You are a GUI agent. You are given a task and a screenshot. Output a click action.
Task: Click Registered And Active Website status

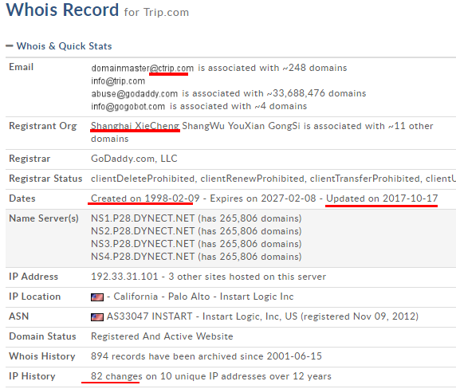pyautogui.click(x=162, y=336)
